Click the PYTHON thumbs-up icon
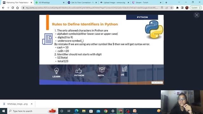This screenshot has height=114, width=203. (79, 71)
